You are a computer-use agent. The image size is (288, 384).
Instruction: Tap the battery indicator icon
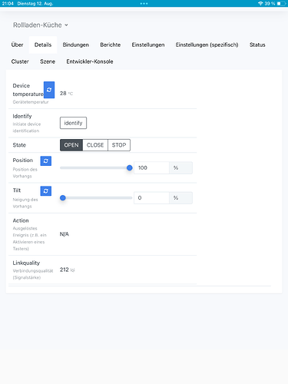click(281, 4)
